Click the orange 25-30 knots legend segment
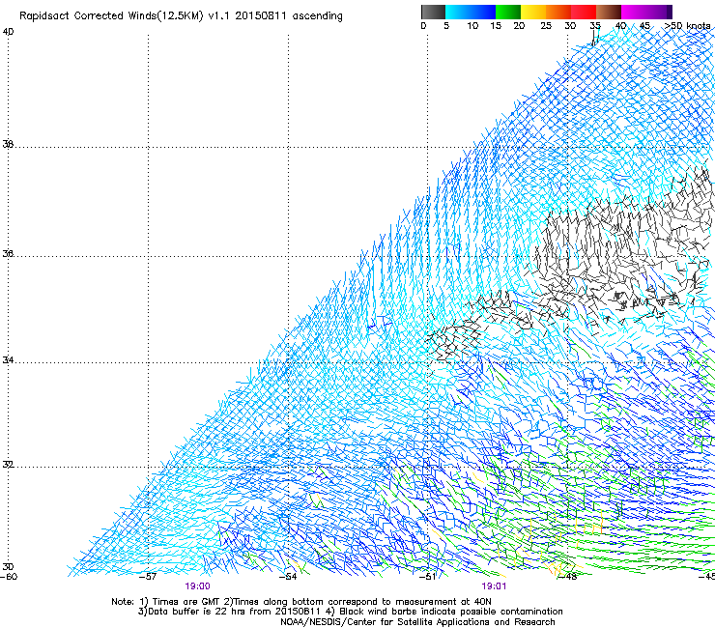 pyautogui.click(x=558, y=12)
